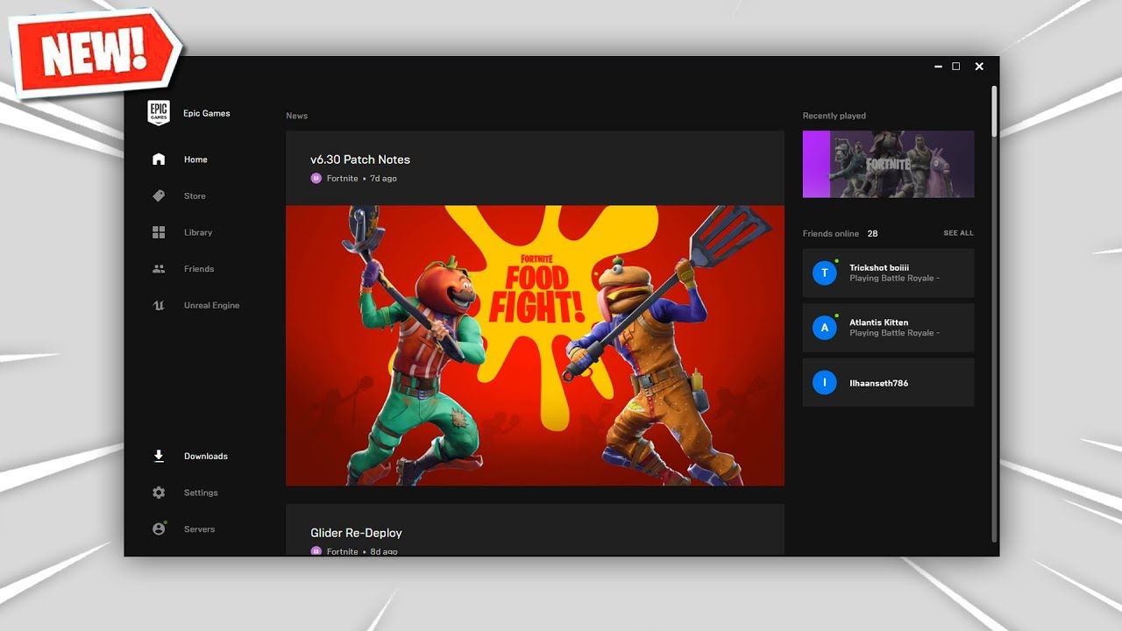
Task: Go to Store in the sidebar
Action: [x=195, y=196]
